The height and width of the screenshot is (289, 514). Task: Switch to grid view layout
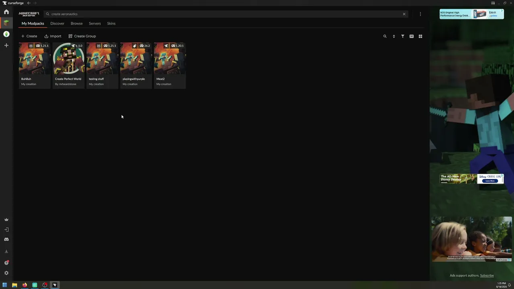(x=420, y=36)
